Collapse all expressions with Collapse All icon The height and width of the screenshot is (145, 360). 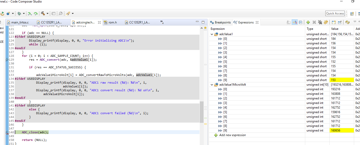click(301, 22)
